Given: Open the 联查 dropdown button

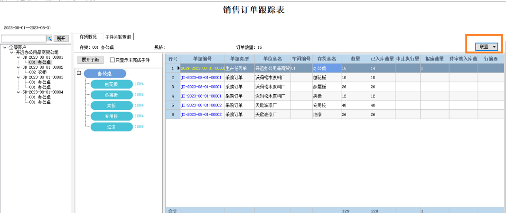Looking at the screenshot, I should click(x=487, y=47).
